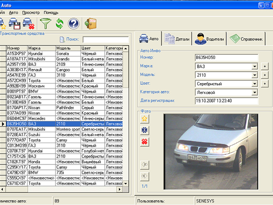Open the Просмотр menu
This screenshot has width=273, height=205.
(x=31, y=13)
